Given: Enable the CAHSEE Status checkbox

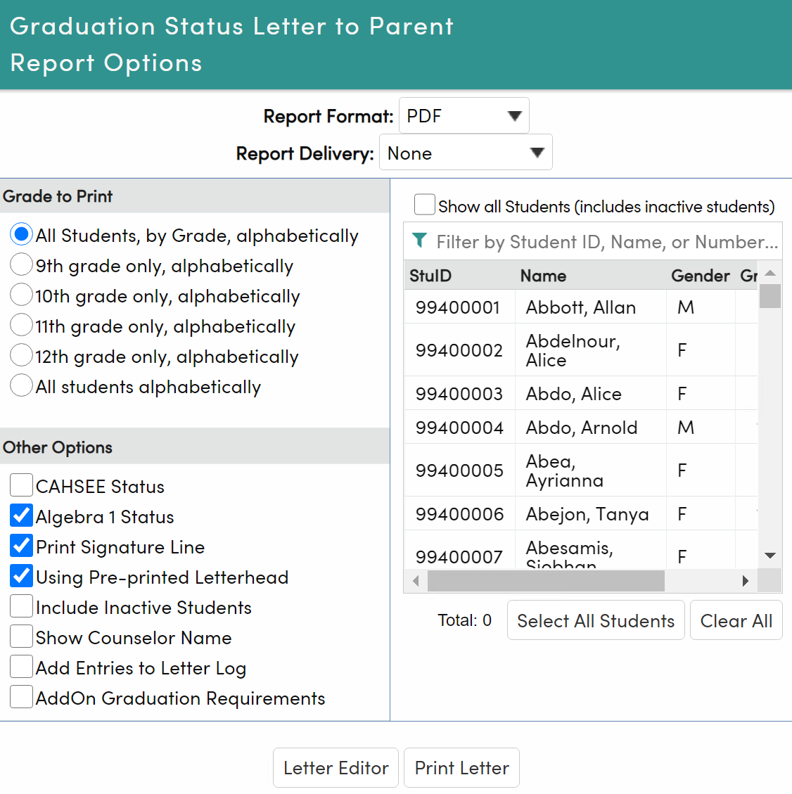Looking at the screenshot, I should (x=21, y=485).
